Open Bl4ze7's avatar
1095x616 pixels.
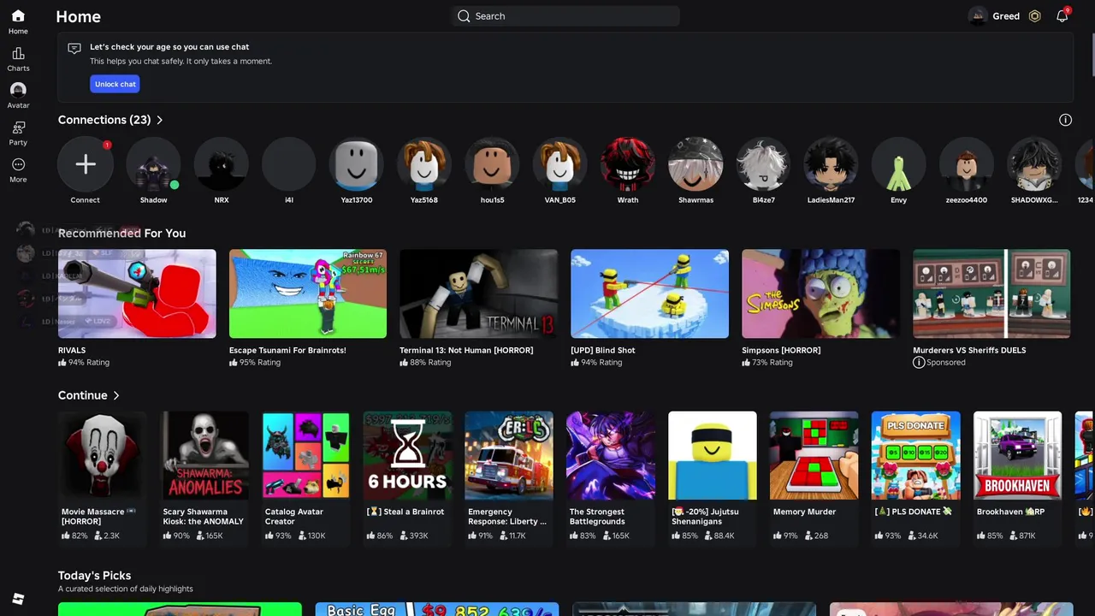point(763,164)
